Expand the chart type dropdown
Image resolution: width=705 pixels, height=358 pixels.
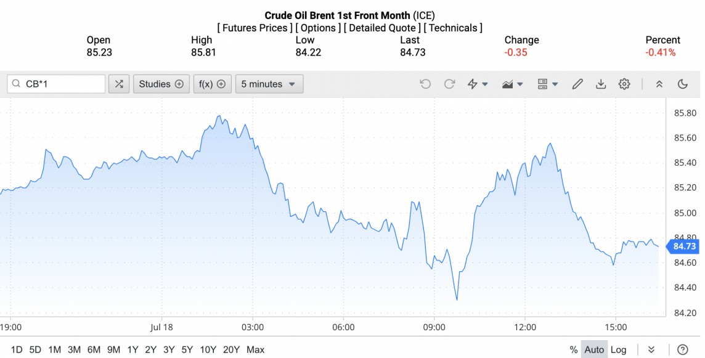(x=512, y=84)
